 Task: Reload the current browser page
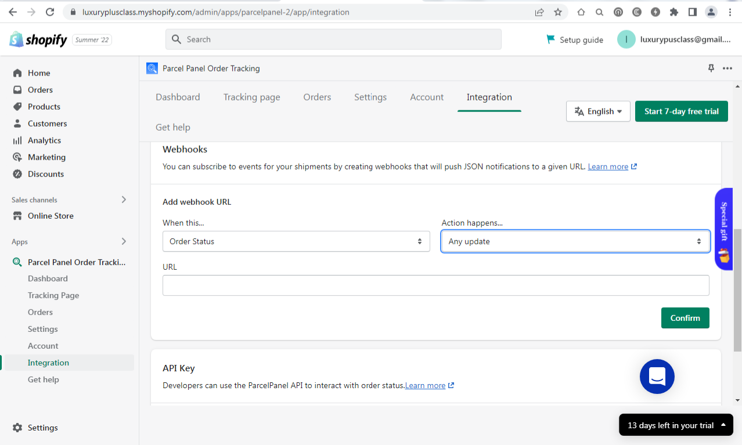(50, 12)
